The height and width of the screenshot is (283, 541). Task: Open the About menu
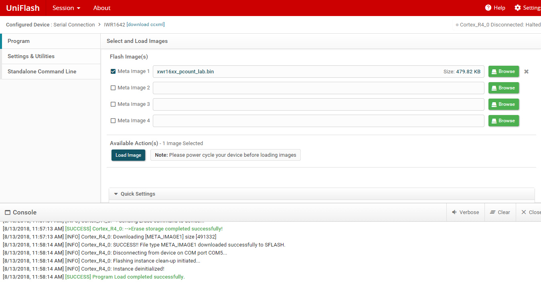102,8
